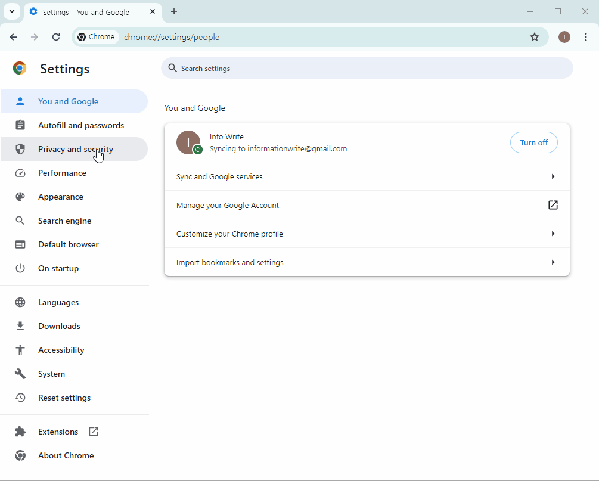The image size is (599, 481).
Task: Open Manage your Google Account link
Action: pyautogui.click(x=367, y=205)
